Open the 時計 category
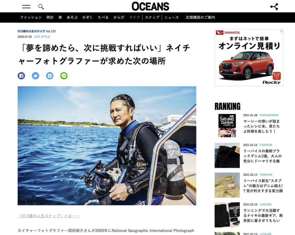 [50, 18]
